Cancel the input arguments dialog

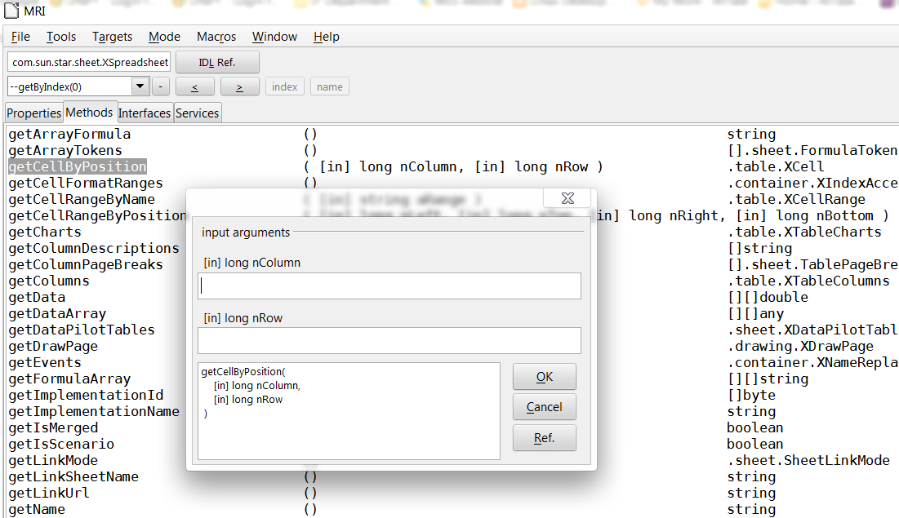[544, 407]
